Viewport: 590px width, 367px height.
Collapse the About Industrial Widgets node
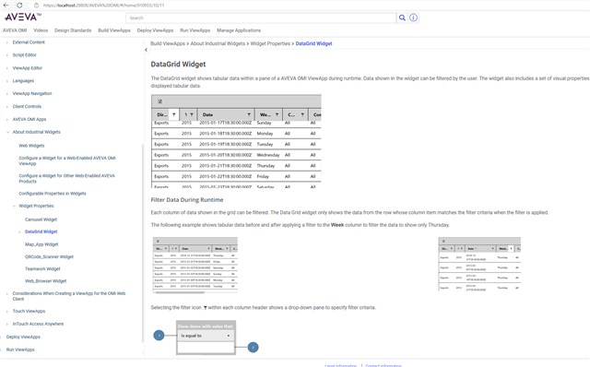point(7,132)
